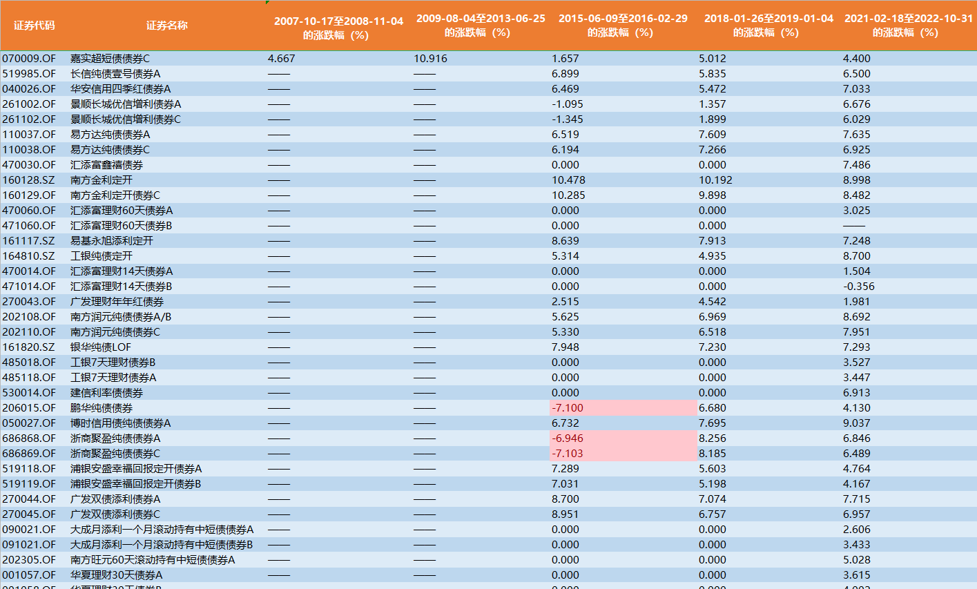Screen dimensions: 977x589
Task: Click the name 长信纯债壹号债券A
Action: pyautogui.click(x=115, y=74)
